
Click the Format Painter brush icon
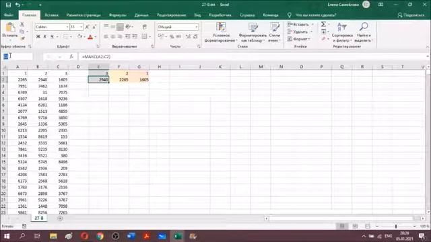[x=23, y=39]
